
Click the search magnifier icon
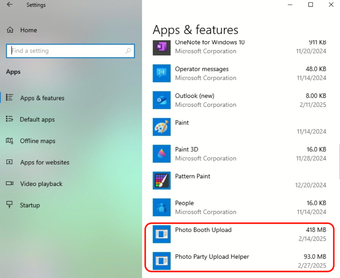[x=128, y=51]
